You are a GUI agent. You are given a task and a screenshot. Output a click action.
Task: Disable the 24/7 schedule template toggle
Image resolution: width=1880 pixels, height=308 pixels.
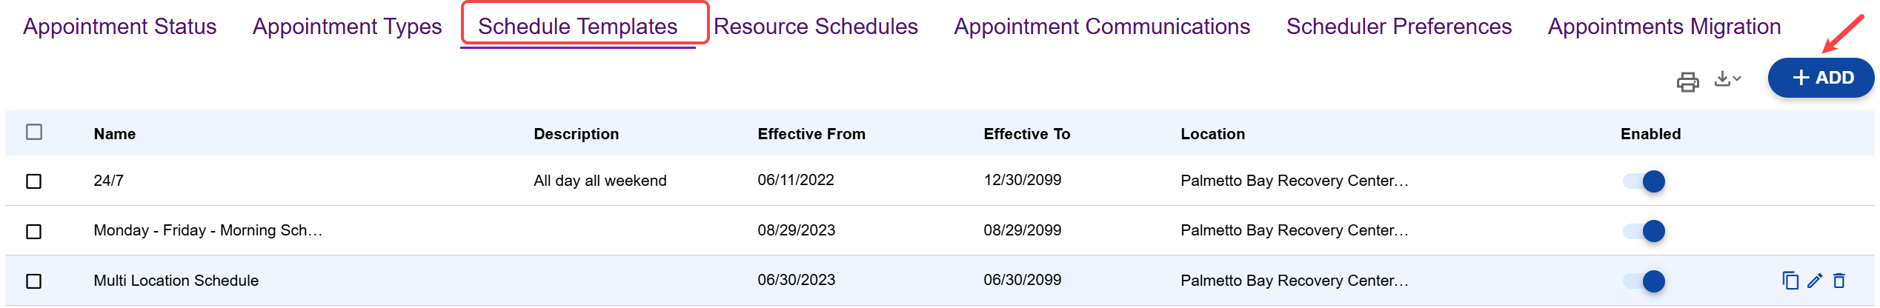[1644, 181]
